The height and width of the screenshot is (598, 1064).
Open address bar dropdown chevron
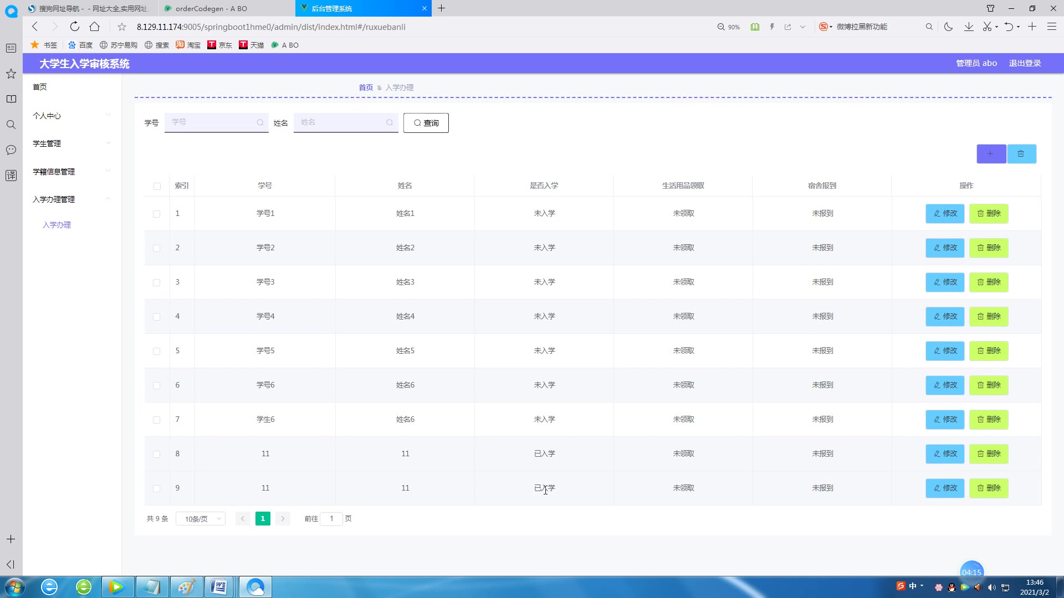(802, 27)
